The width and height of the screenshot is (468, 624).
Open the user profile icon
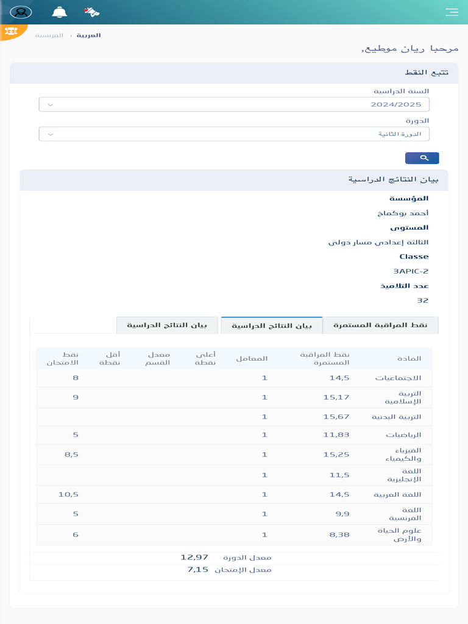[x=21, y=12]
